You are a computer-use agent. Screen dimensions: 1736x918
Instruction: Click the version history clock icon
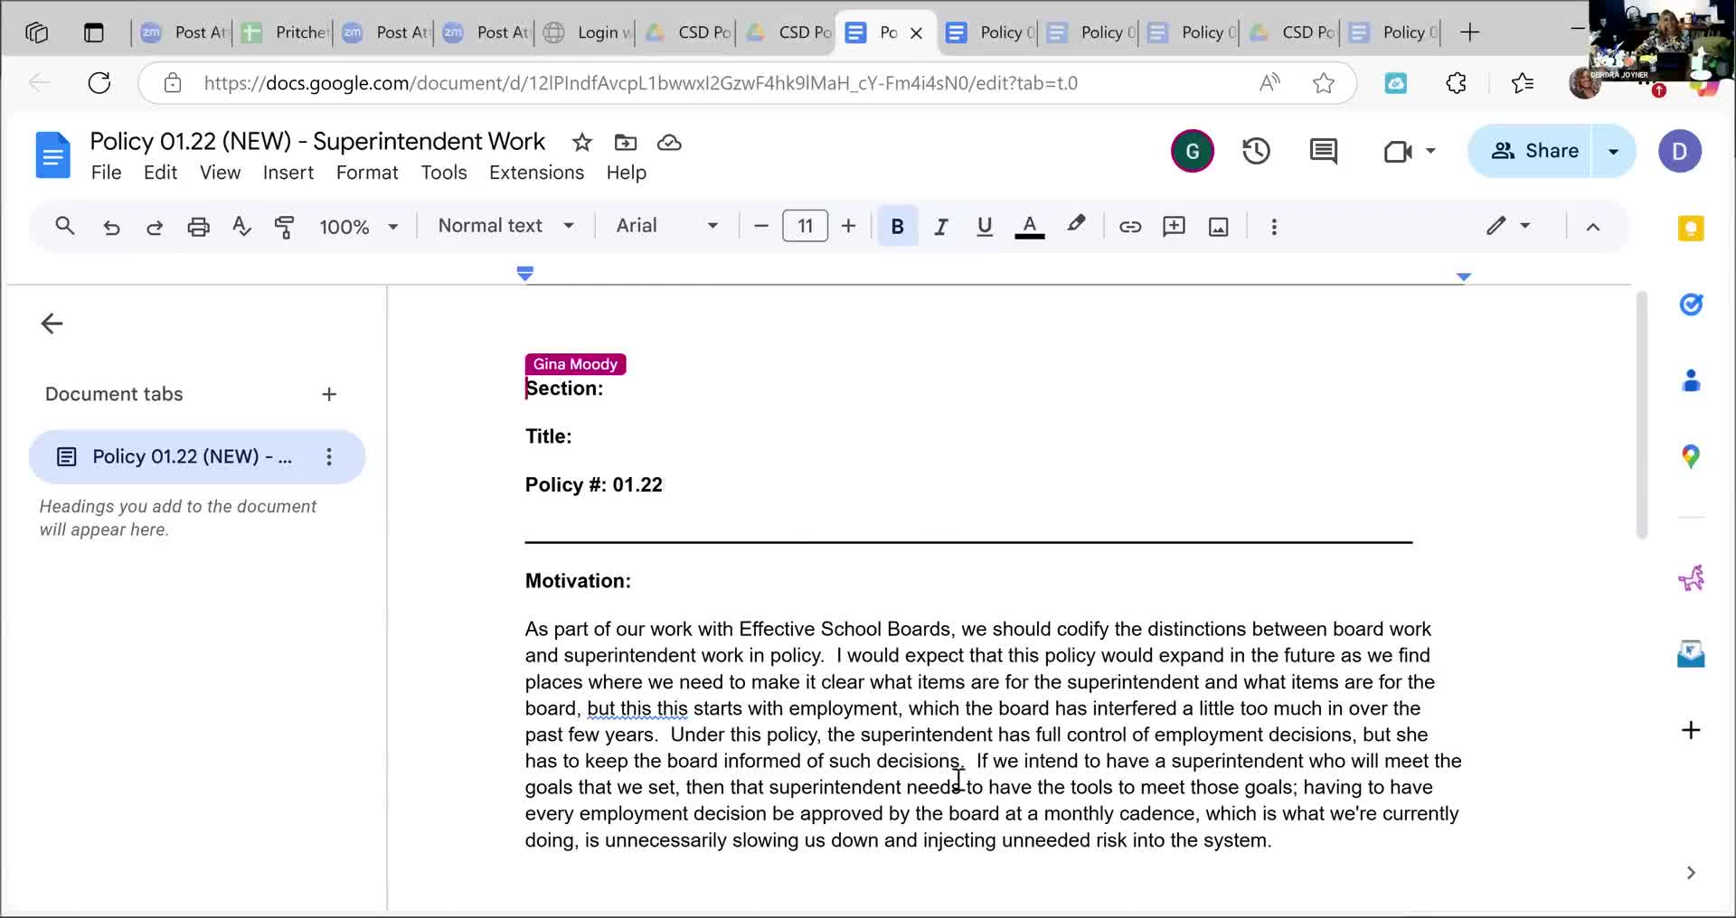[1256, 151]
